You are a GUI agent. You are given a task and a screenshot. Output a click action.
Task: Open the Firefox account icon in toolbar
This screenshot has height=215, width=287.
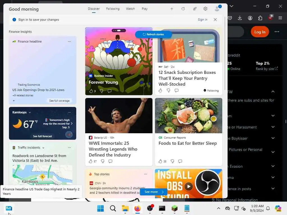250,18
